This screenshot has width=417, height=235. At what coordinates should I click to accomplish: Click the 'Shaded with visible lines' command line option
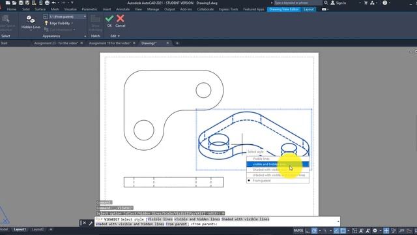[x=245, y=219]
